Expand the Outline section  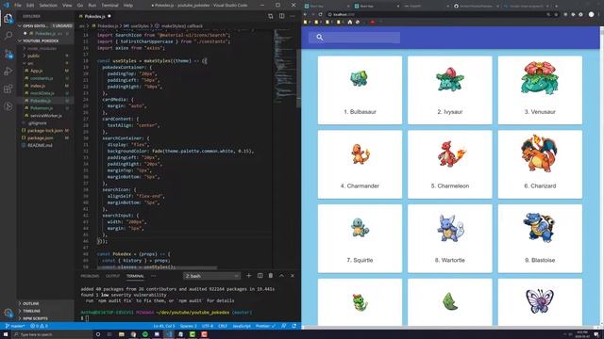[45, 303]
